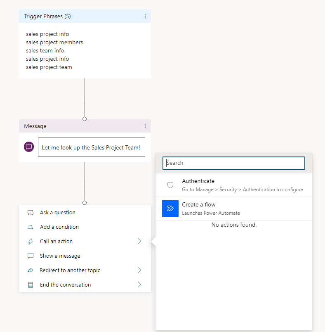This screenshot has height=332, width=325.
Task: Click the Search input field
Action: [233, 163]
